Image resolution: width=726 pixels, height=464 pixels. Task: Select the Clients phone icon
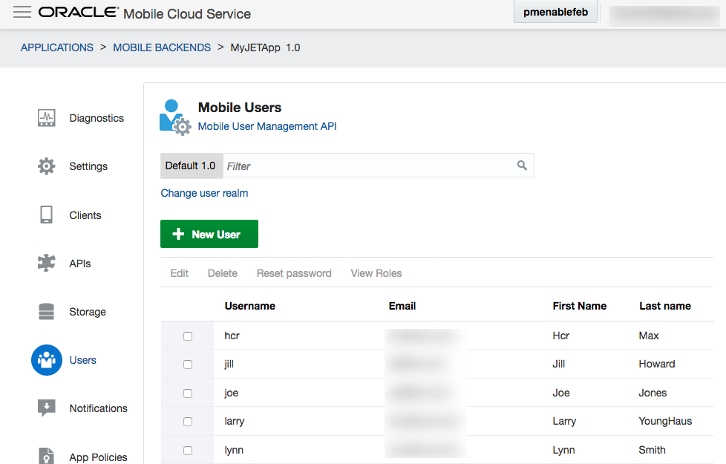pyautogui.click(x=47, y=215)
